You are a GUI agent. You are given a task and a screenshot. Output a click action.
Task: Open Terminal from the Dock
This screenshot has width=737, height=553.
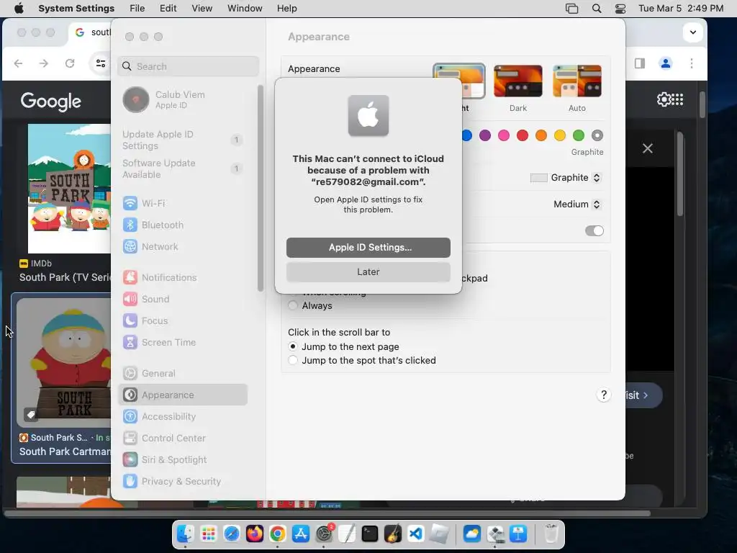(370, 534)
